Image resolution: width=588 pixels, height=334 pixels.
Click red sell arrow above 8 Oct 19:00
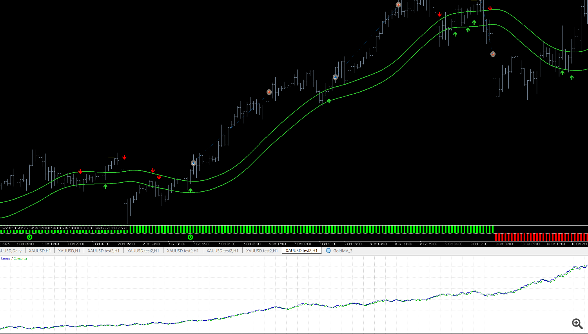(440, 15)
